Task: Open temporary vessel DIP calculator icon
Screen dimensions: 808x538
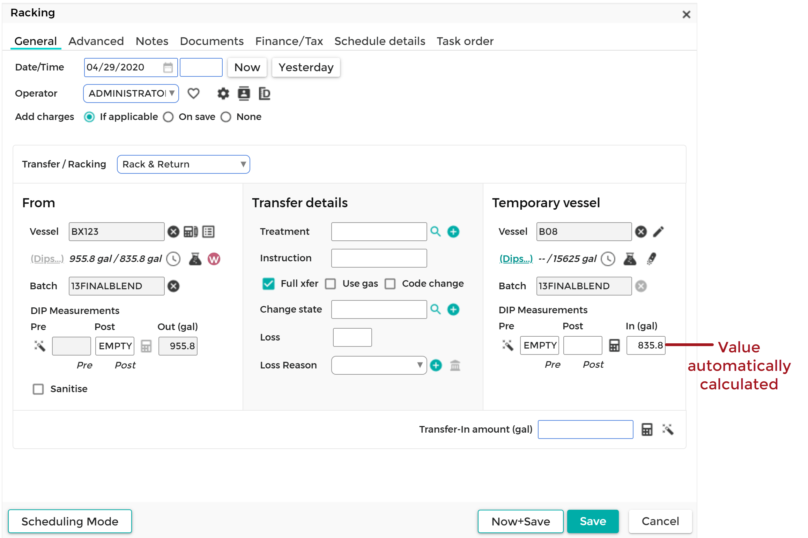Action: point(614,345)
